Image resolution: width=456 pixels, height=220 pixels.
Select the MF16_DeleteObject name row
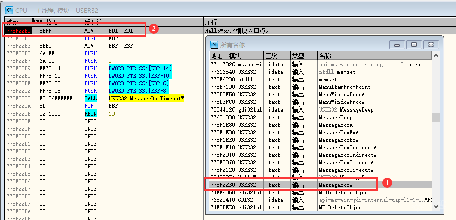pyautogui.click(x=321, y=193)
